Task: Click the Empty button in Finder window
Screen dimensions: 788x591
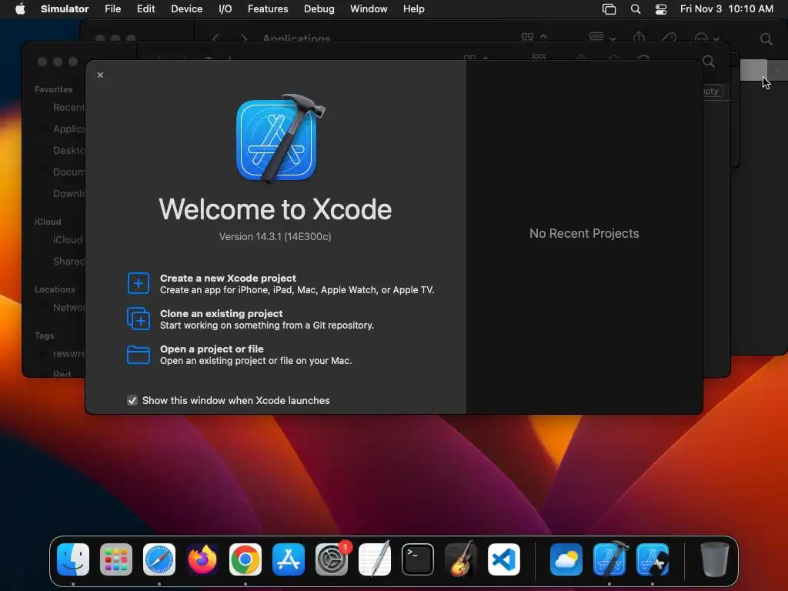Action: click(x=713, y=91)
